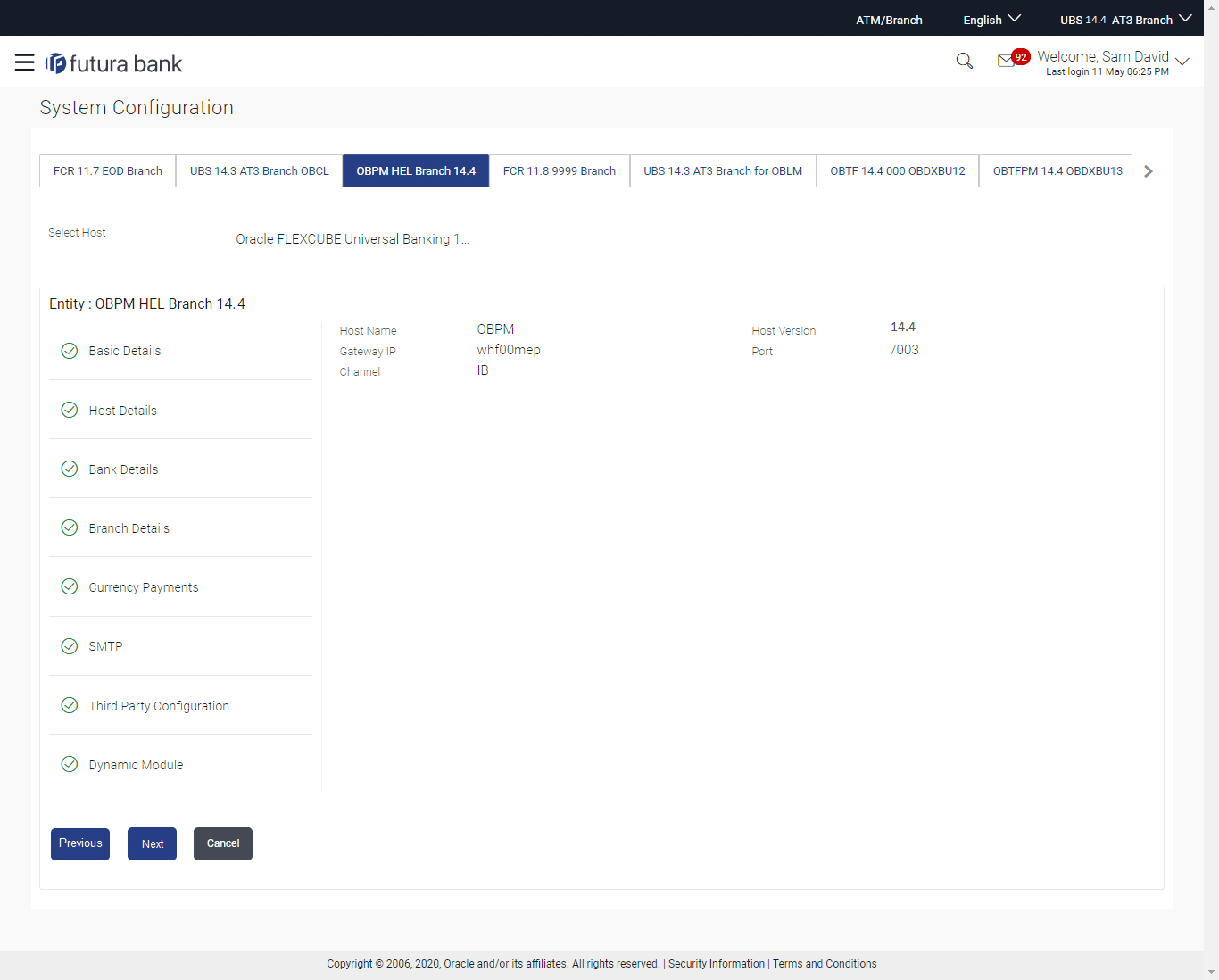This screenshot has width=1219, height=980.
Task: Click the Next button
Action: (x=153, y=843)
